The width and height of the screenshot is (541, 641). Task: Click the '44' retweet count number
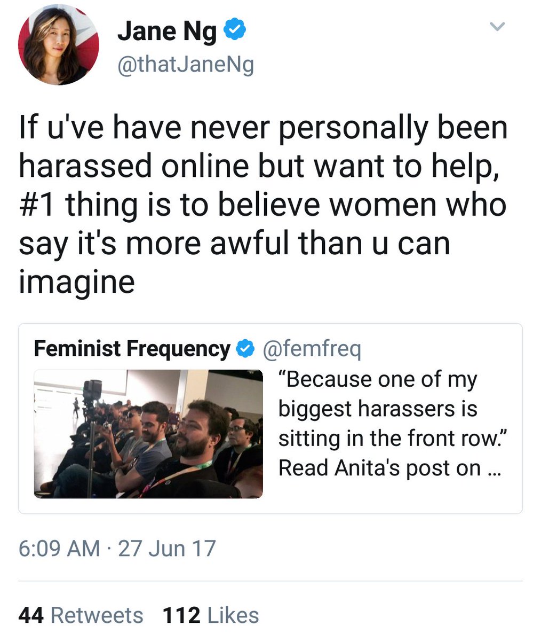[x=31, y=615]
